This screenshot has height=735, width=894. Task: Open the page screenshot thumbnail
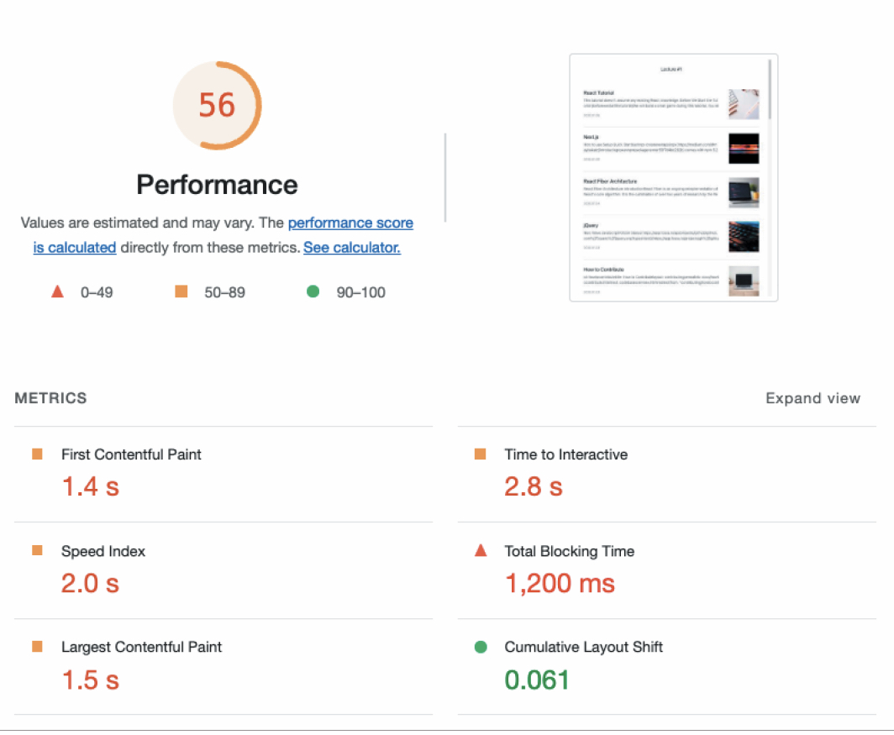click(x=673, y=177)
